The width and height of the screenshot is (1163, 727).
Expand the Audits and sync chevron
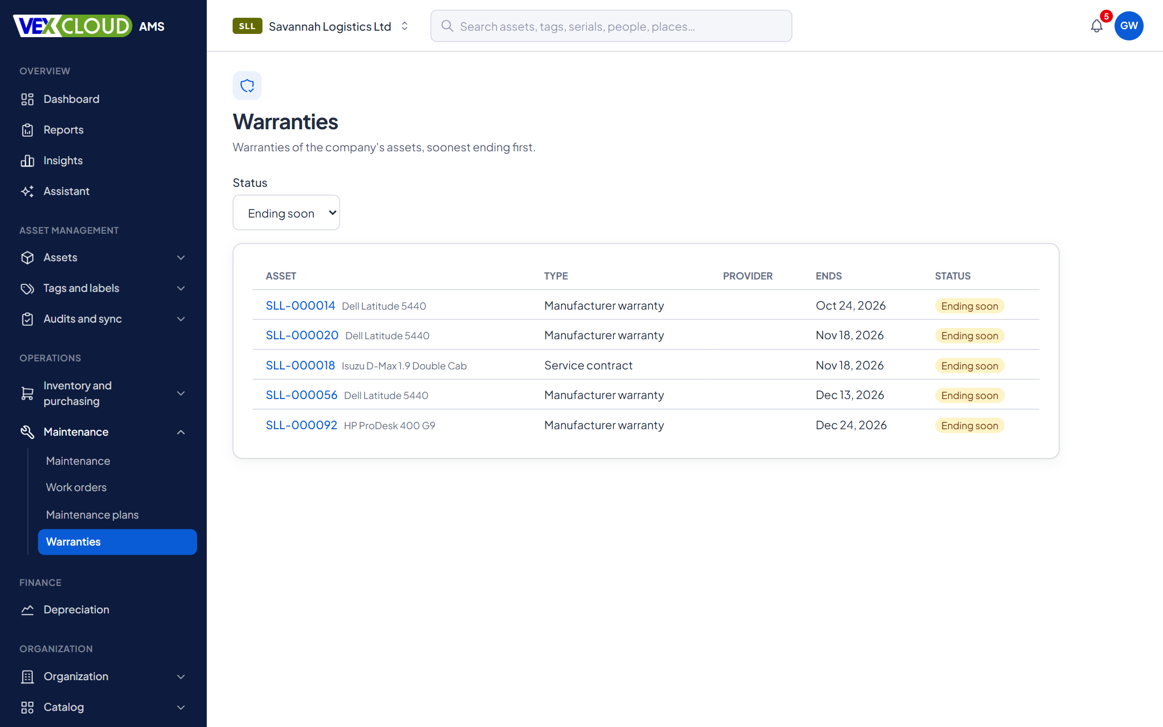click(x=181, y=319)
